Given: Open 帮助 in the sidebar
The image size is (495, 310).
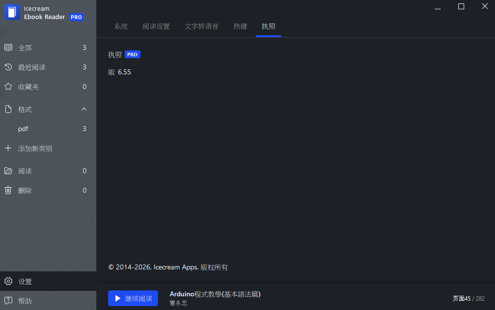Looking at the screenshot, I should (x=48, y=301).
